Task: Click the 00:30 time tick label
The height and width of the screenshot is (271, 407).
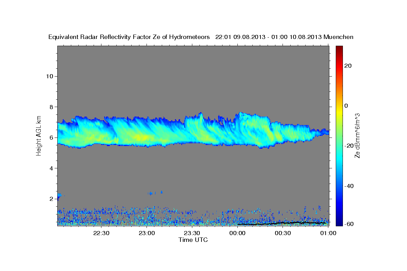Action: click(283, 233)
